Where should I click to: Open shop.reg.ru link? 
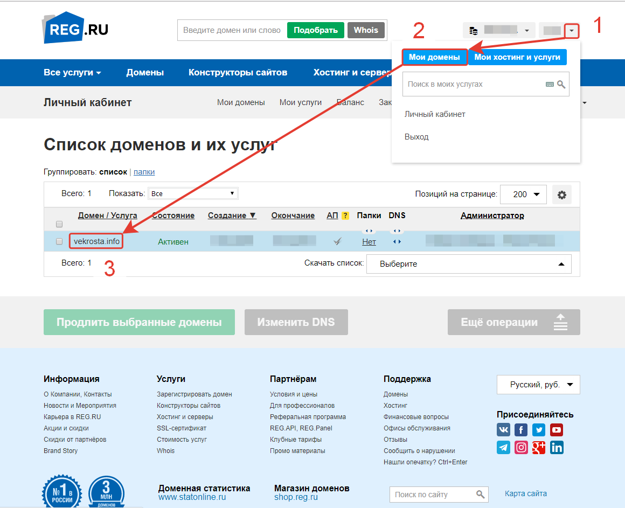tap(296, 497)
